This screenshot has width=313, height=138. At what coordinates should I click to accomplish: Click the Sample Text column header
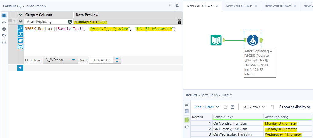tap(238, 117)
